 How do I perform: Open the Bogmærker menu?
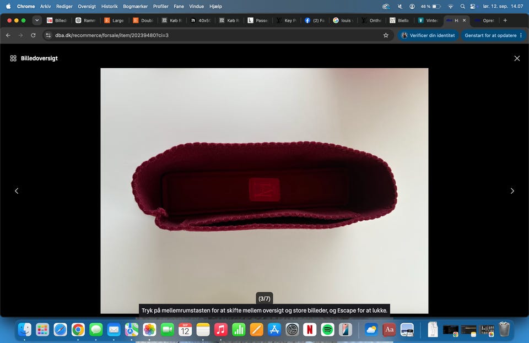[136, 7]
